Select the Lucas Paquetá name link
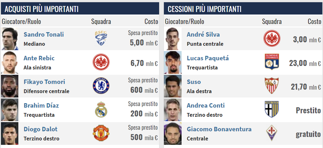The image size is (323, 148). point(208,58)
